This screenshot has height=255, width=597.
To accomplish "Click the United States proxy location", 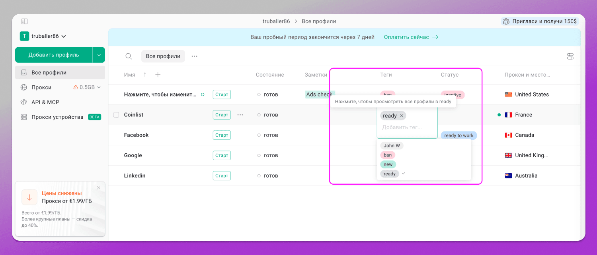I will (x=527, y=95).
